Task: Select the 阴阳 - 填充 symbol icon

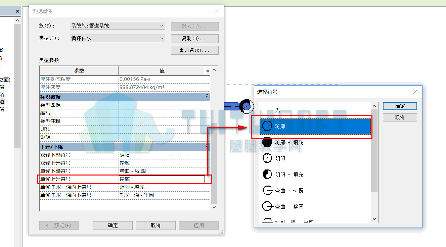Action: pyautogui.click(x=267, y=174)
